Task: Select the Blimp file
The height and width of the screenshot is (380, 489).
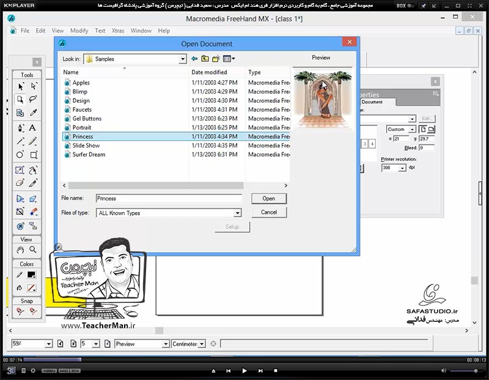Action: (x=80, y=92)
